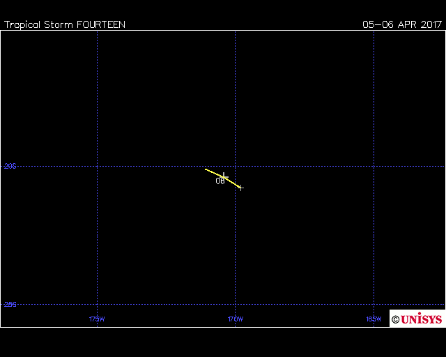Click the 20S and 170W grid intersection
This screenshot has height=357, width=446.
point(235,166)
